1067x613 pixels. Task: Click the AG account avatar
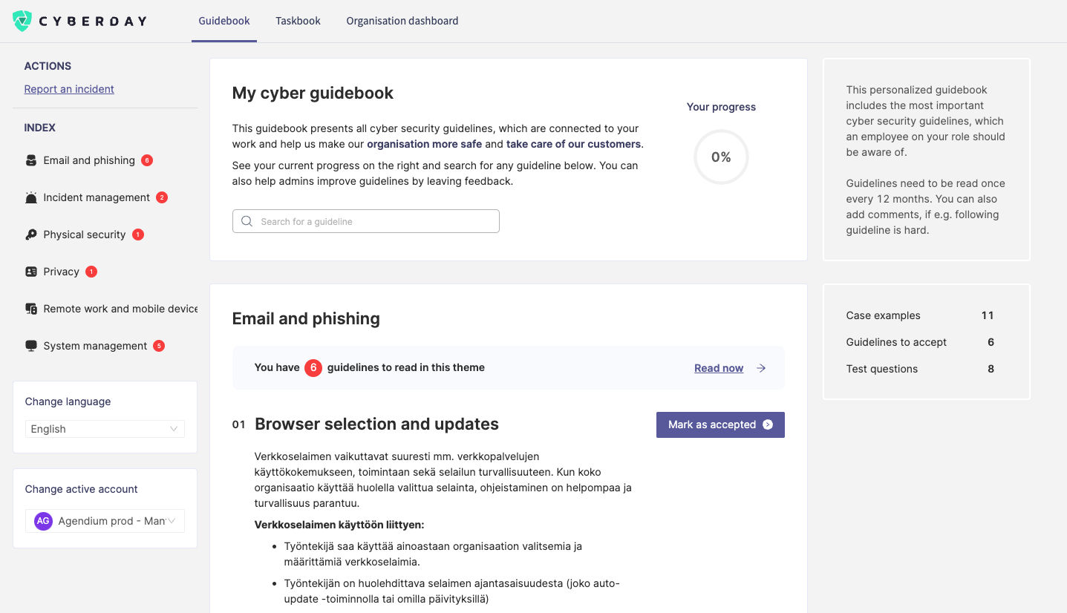click(43, 521)
